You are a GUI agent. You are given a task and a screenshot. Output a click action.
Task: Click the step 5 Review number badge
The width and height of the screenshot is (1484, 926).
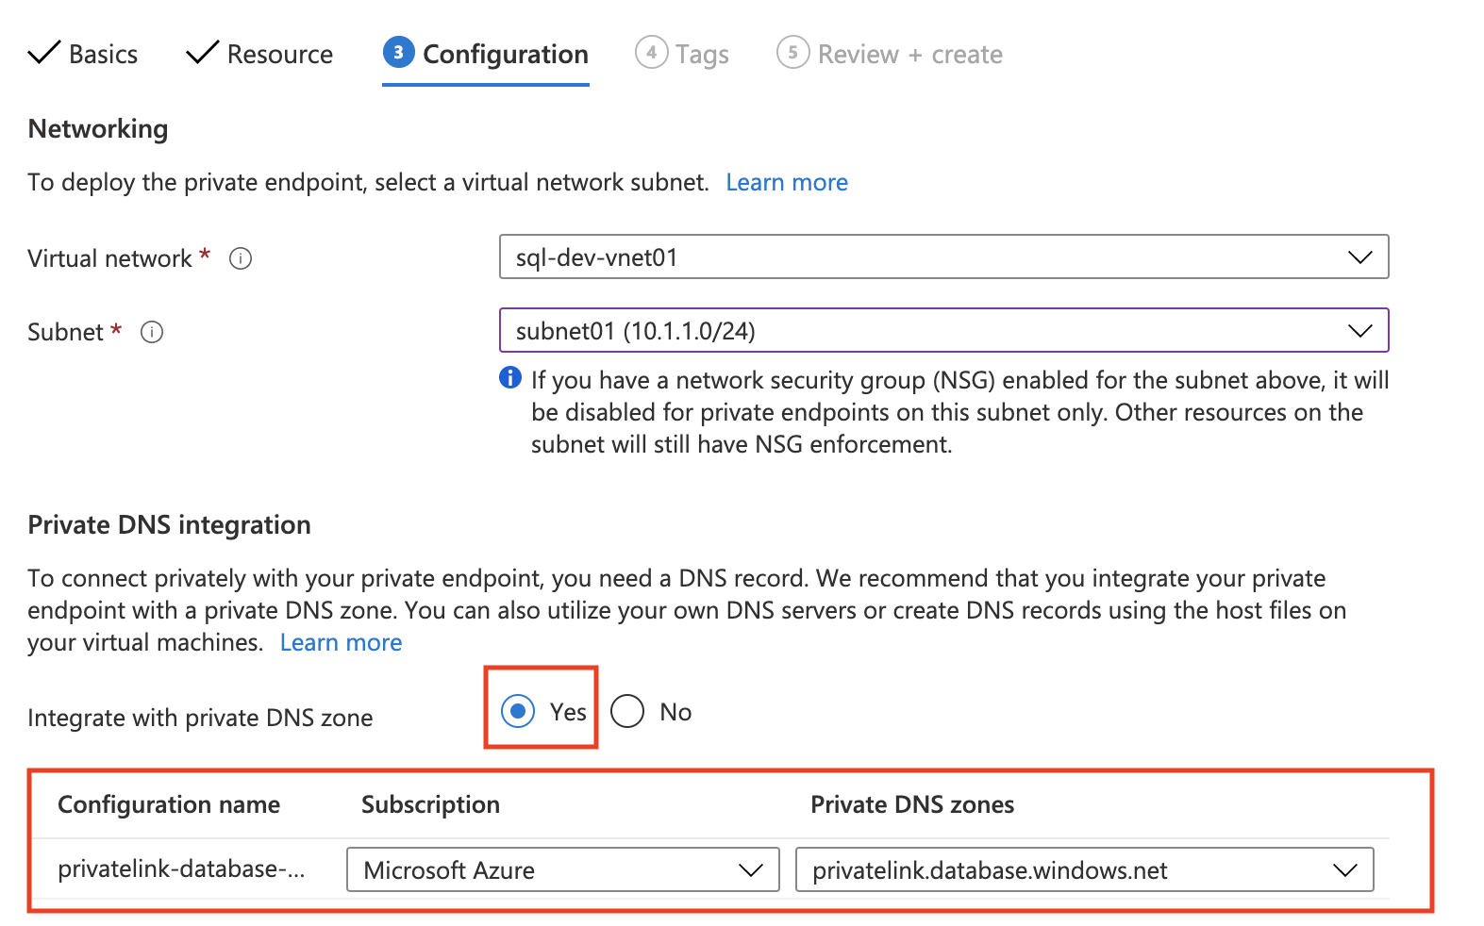point(792,53)
